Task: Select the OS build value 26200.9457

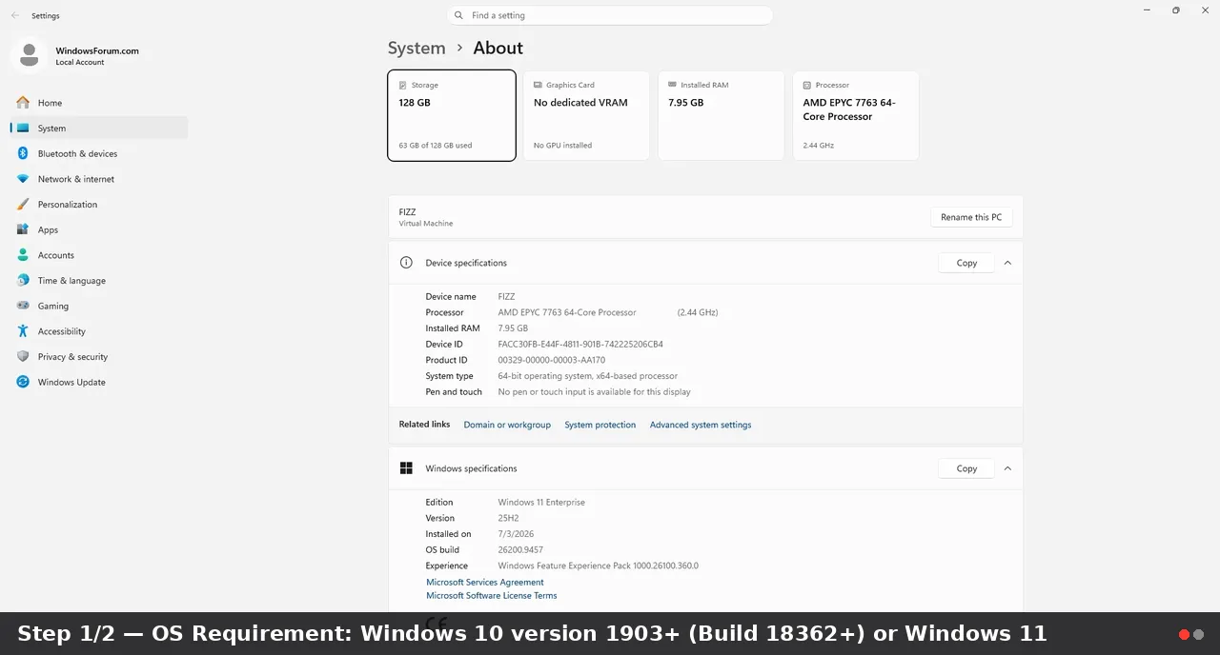Action: tap(520, 550)
